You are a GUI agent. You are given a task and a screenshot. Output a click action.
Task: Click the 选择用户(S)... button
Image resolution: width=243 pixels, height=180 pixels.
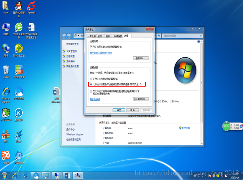point(141,99)
